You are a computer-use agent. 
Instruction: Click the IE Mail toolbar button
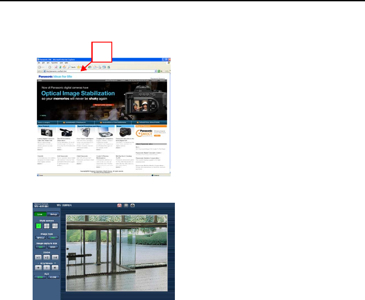95,67
